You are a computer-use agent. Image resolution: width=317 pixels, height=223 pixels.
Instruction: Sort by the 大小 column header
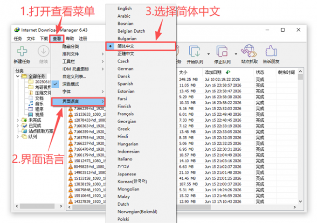[x=190, y=72]
